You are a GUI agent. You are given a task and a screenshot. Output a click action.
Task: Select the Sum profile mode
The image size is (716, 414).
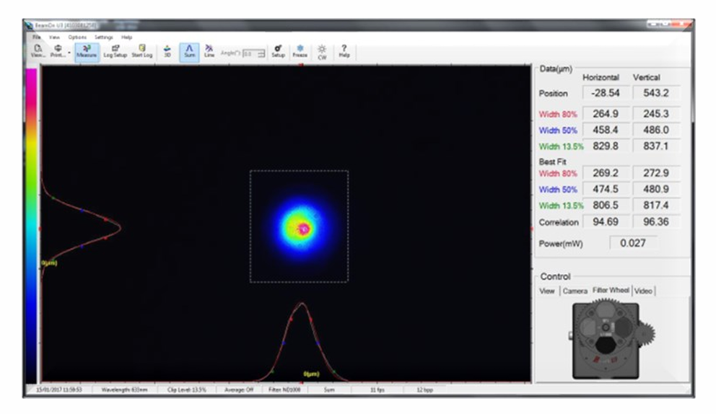coord(190,51)
